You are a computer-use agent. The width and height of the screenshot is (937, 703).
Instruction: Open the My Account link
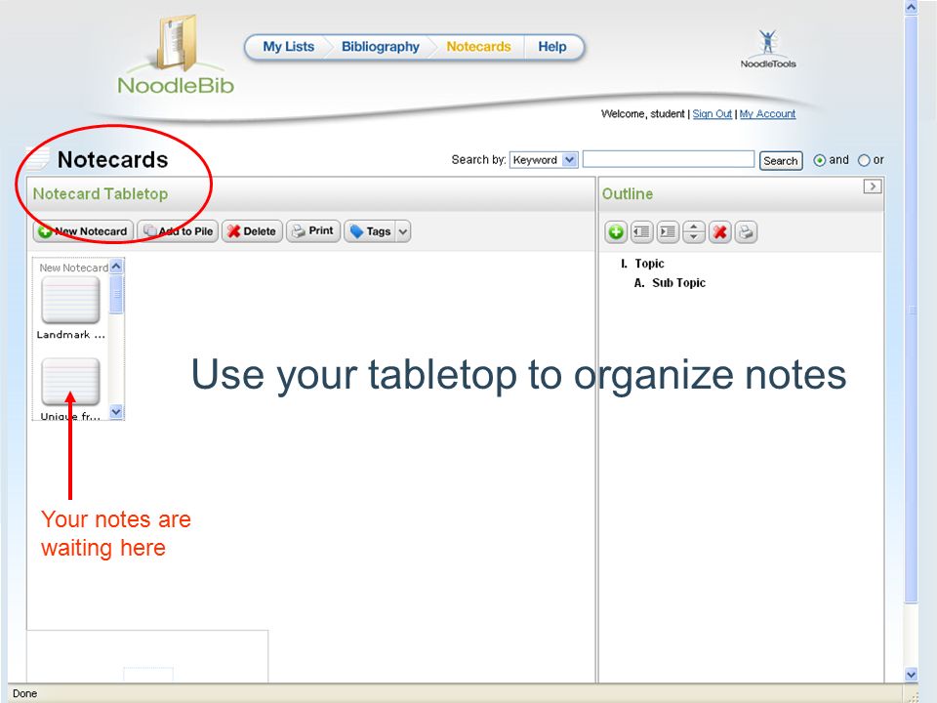click(x=767, y=113)
